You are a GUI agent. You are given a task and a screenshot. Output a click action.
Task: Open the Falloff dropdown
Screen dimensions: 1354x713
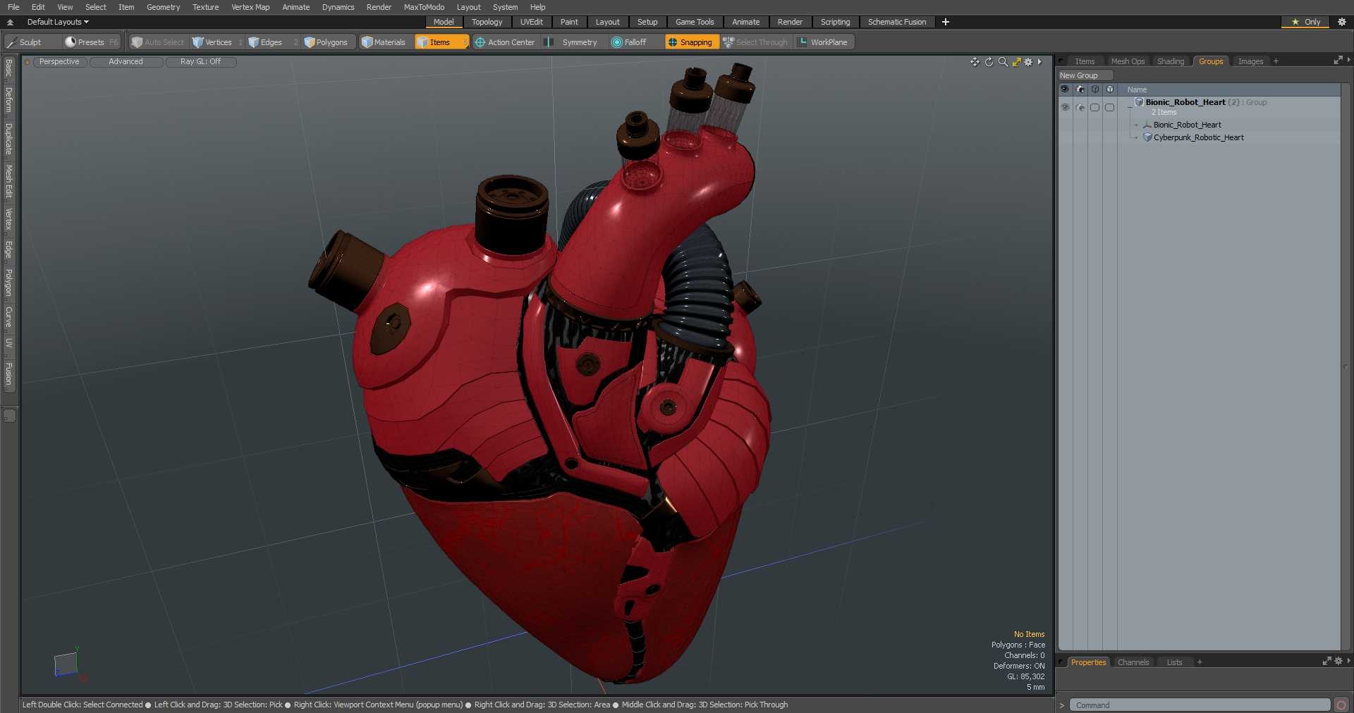635,42
